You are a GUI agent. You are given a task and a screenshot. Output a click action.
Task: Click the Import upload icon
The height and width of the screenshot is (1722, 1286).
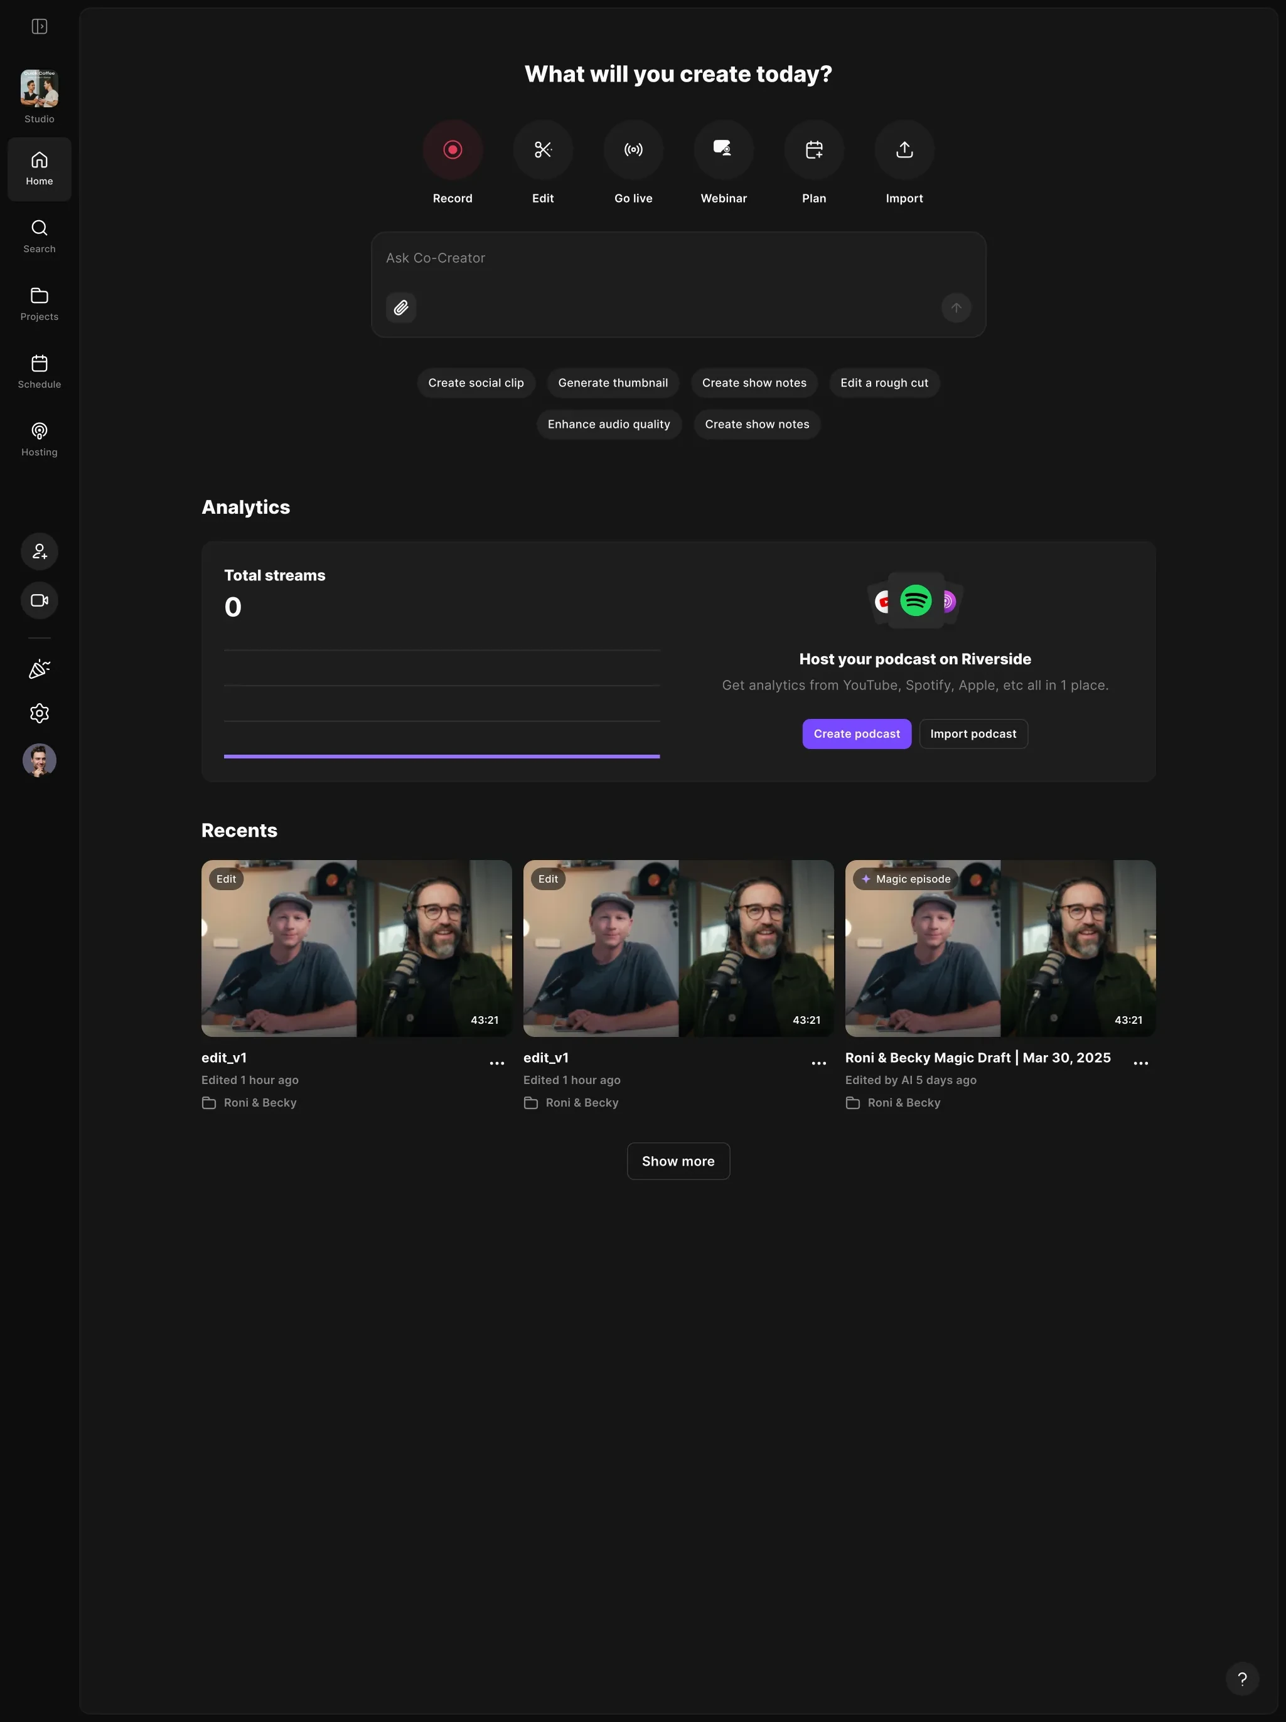click(904, 149)
